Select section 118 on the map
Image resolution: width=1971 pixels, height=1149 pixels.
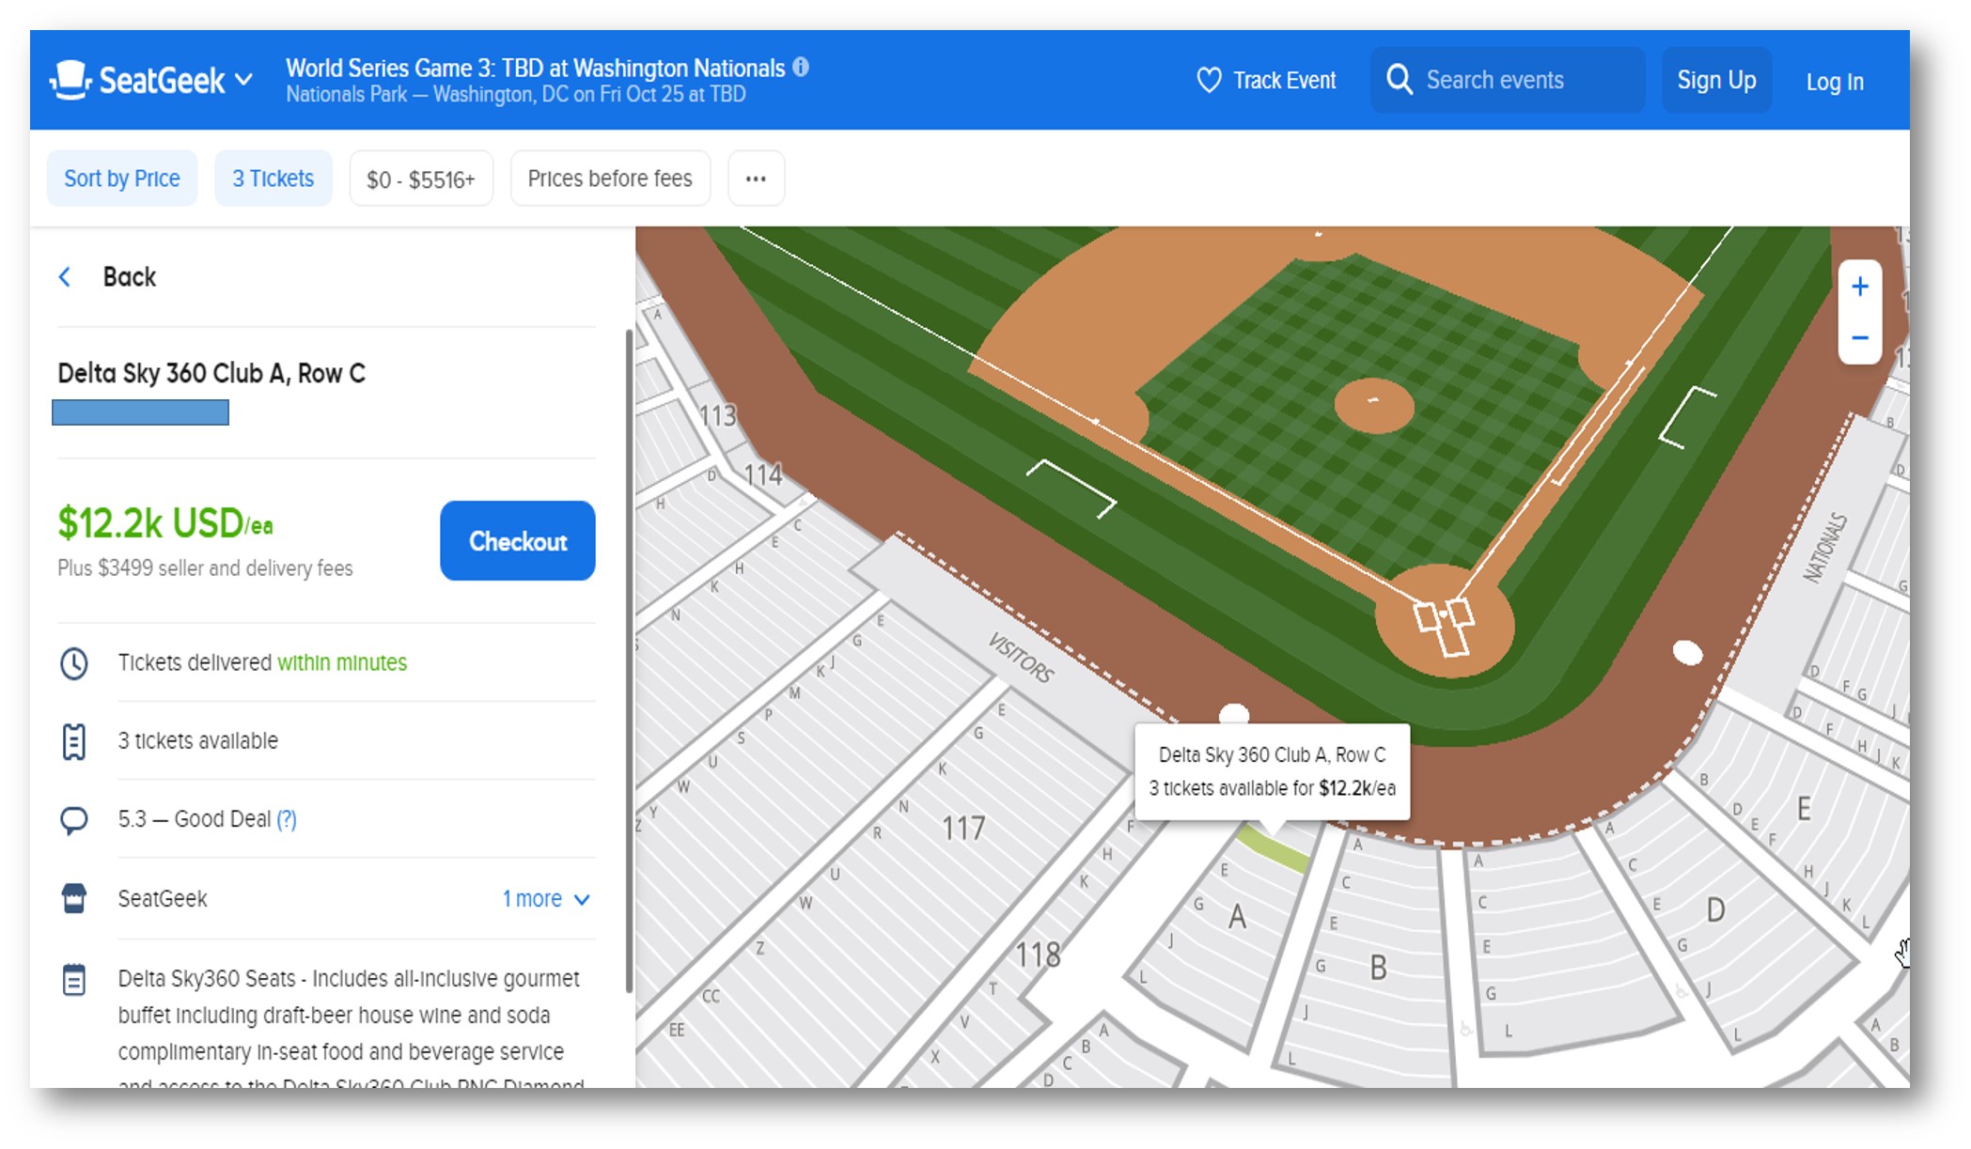pos(1038,955)
